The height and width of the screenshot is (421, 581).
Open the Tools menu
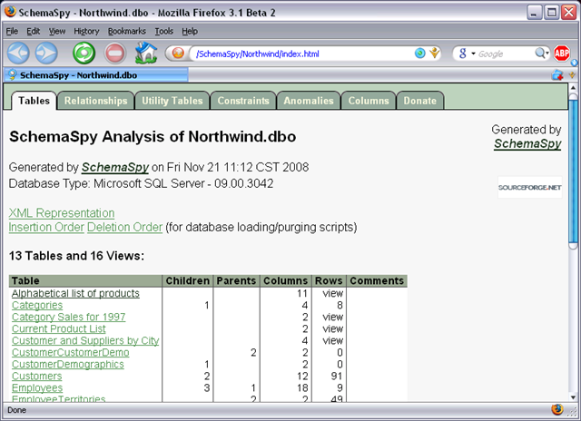click(x=163, y=32)
